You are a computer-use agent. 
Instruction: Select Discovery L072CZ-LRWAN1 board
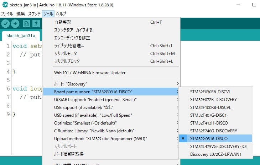215,154
